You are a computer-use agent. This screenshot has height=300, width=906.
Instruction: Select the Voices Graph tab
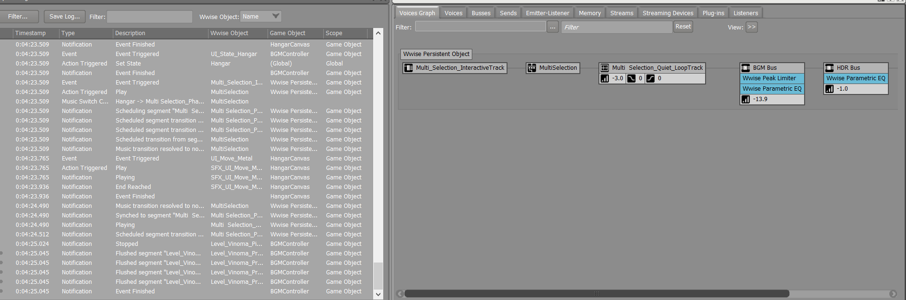pos(417,13)
